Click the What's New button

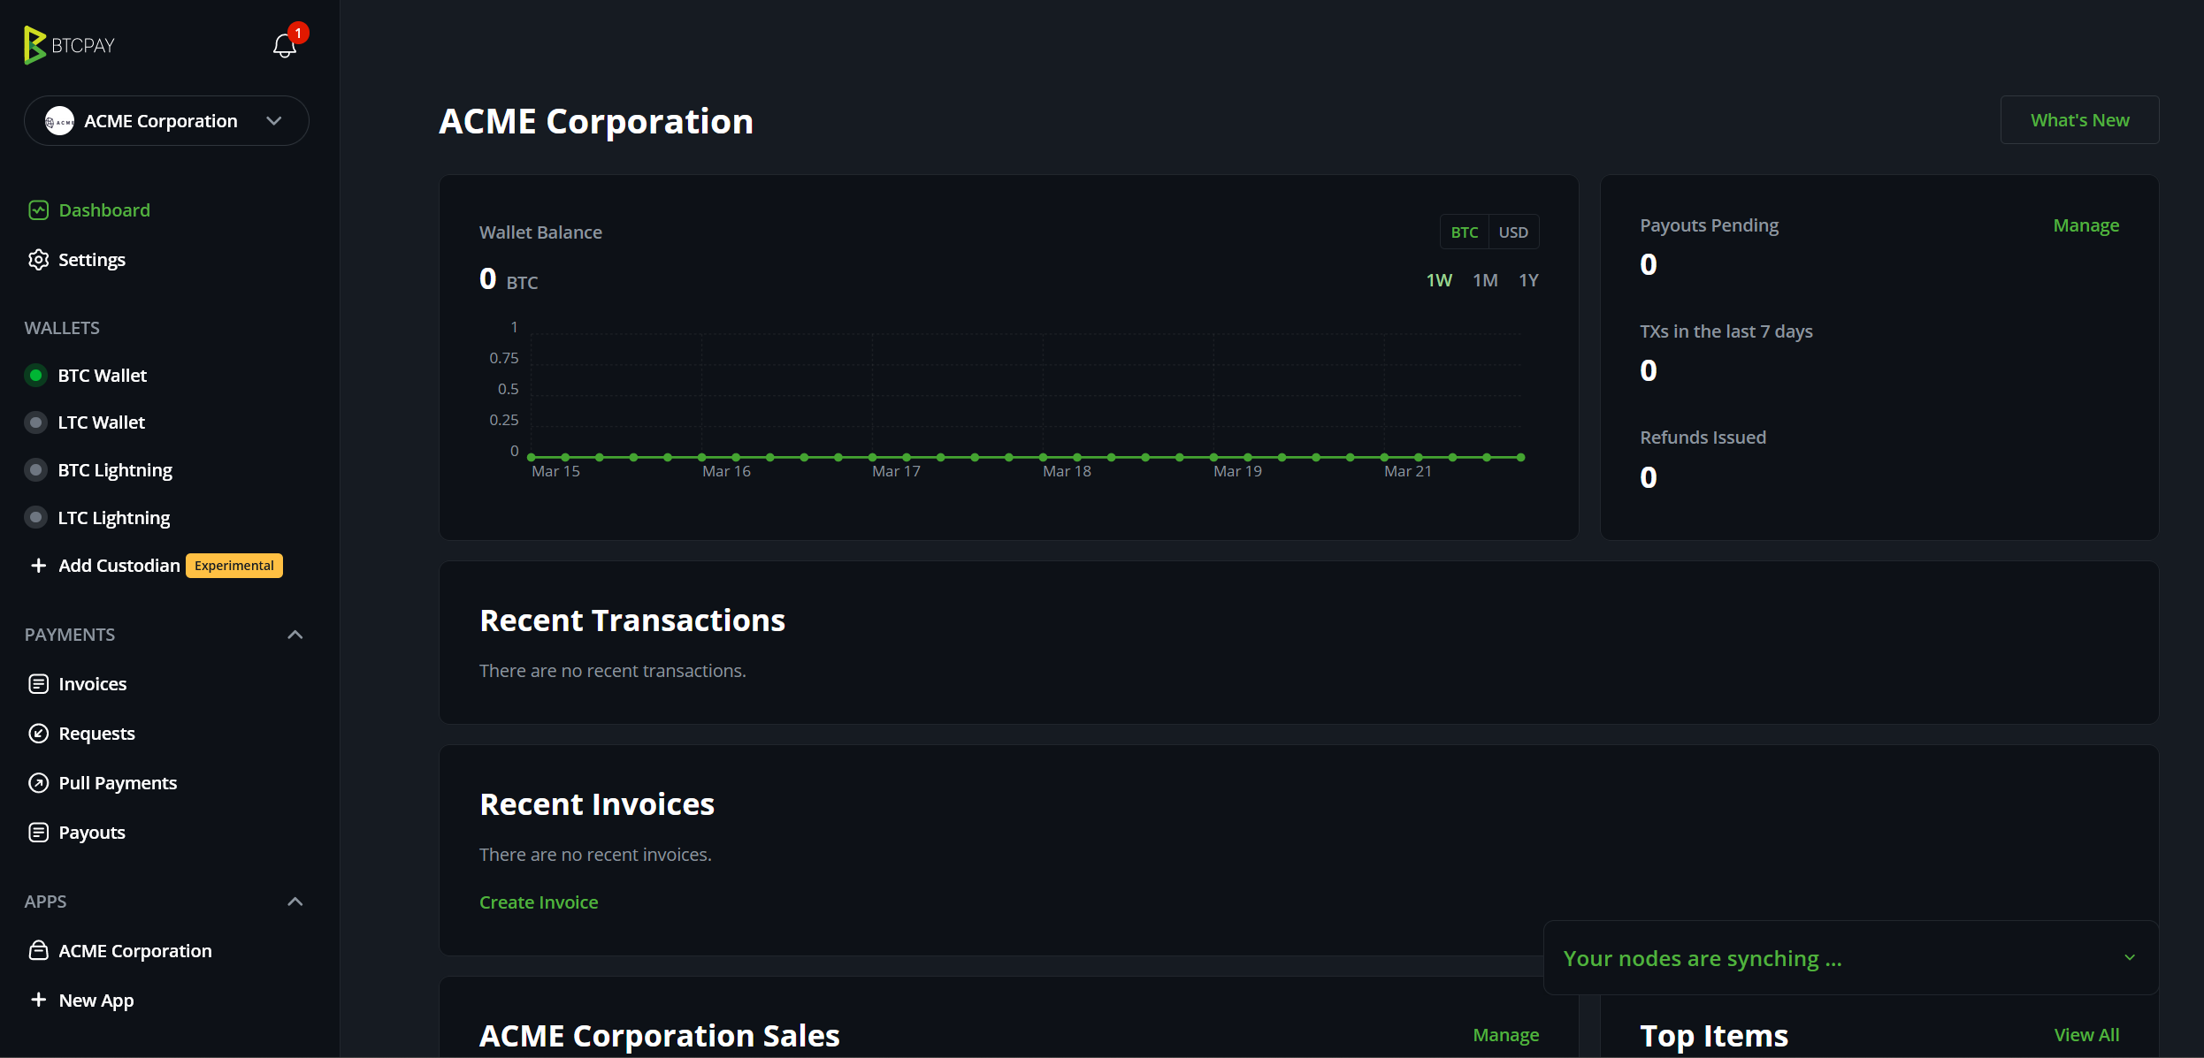coord(2079,120)
